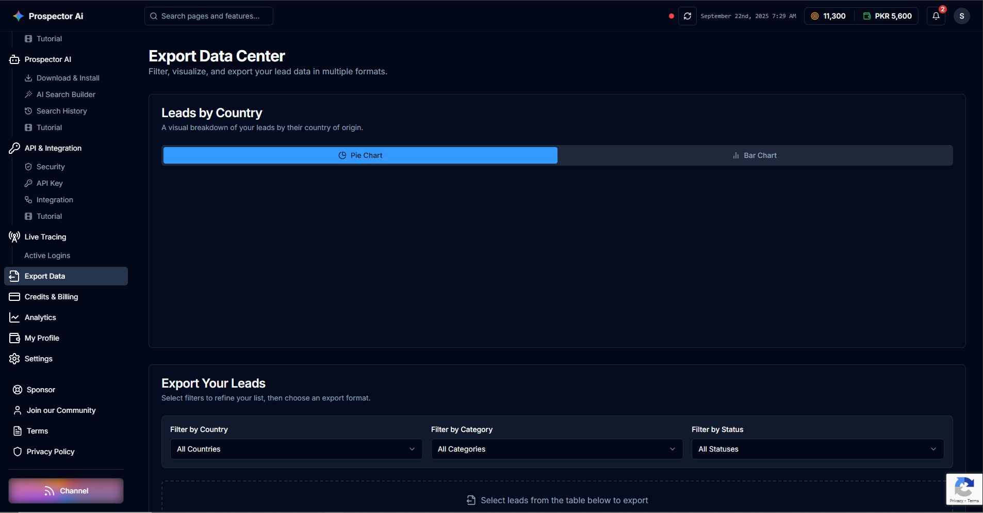
Task: Click the reCAPTCHA badge
Action: click(964, 489)
